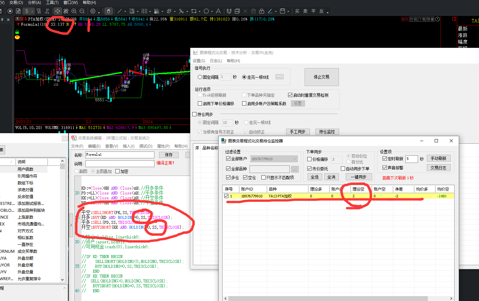Screen dimensions: 479x301
Task: Enable the 持仓同步 checkbox
Action: 203,114
